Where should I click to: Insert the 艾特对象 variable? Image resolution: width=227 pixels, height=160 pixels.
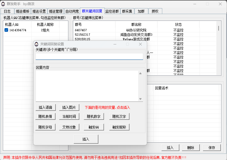click(69, 127)
